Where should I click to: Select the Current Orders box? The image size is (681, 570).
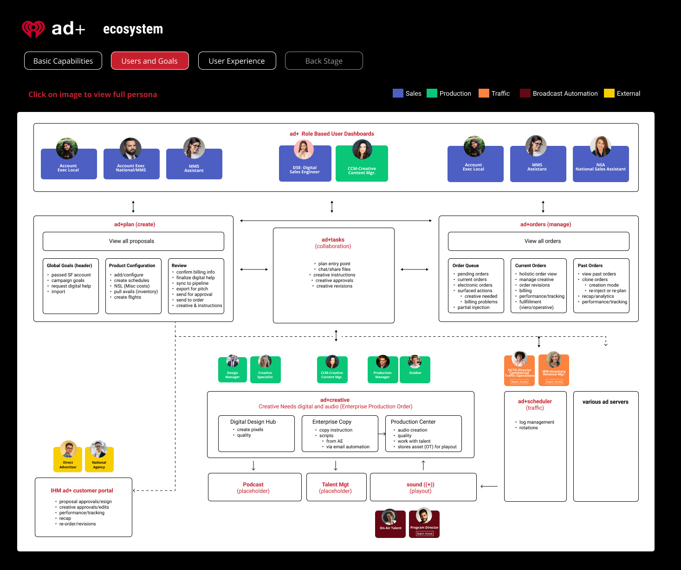click(x=538, y=286)
